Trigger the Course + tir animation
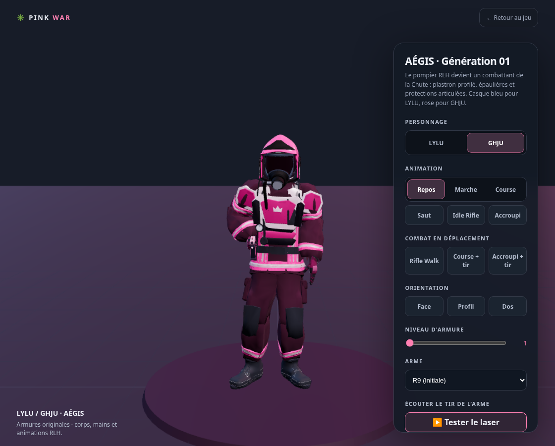The height and width of the screenshot is (446, 555). [x=466, y=261]
